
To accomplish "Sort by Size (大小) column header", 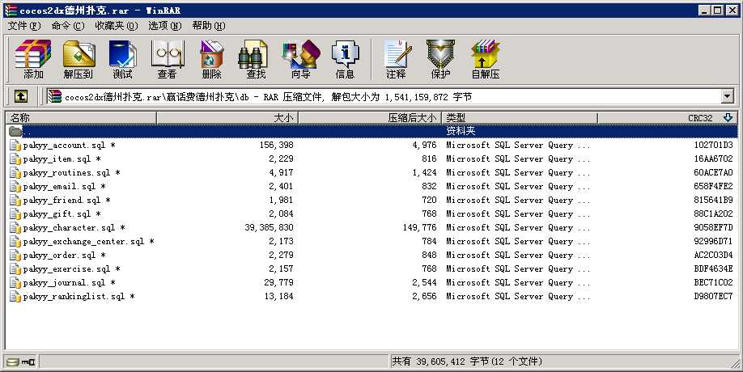I will click(x=227, y=117).
